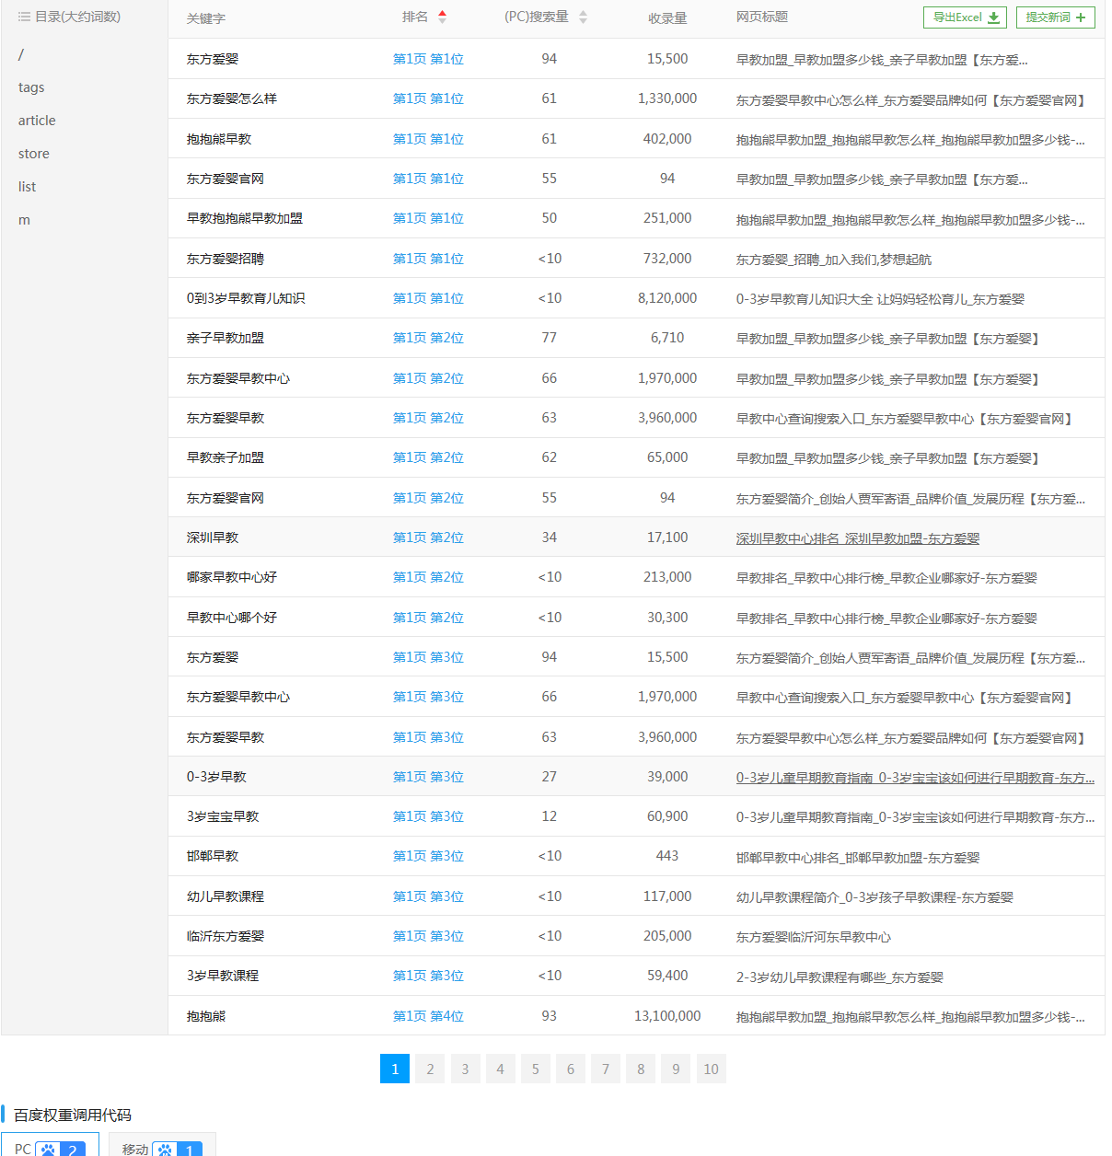Click the blue weight value 2 in the PC badge
Image resolution: width=1112 pixels, height=1156 pixels.
coord(73,1150)
